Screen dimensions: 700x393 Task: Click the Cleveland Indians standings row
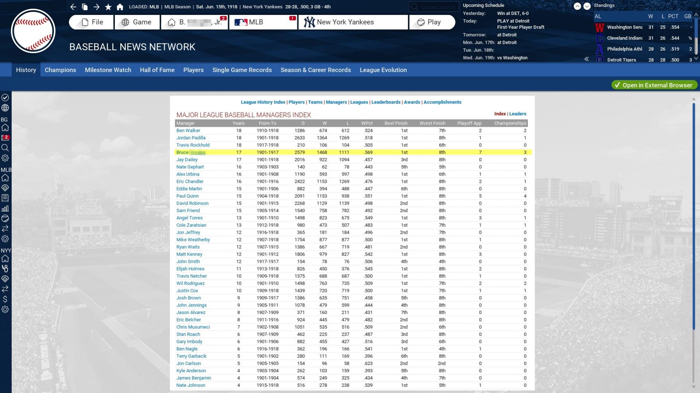pos(643,38)
